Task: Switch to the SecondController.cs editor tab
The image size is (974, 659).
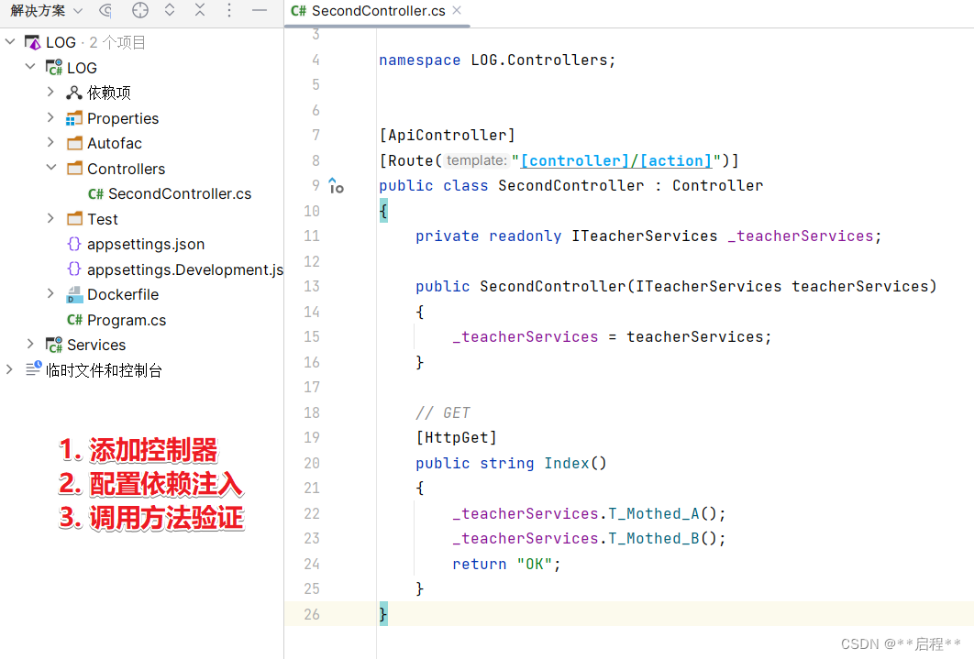Action: pos(377,11)
